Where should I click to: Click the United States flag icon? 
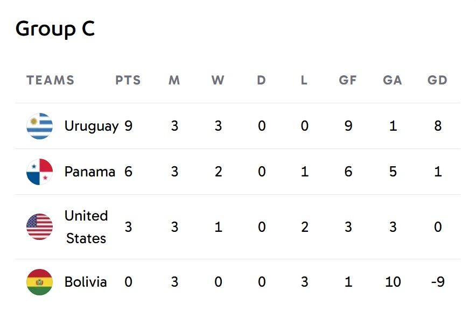(39, 227)
